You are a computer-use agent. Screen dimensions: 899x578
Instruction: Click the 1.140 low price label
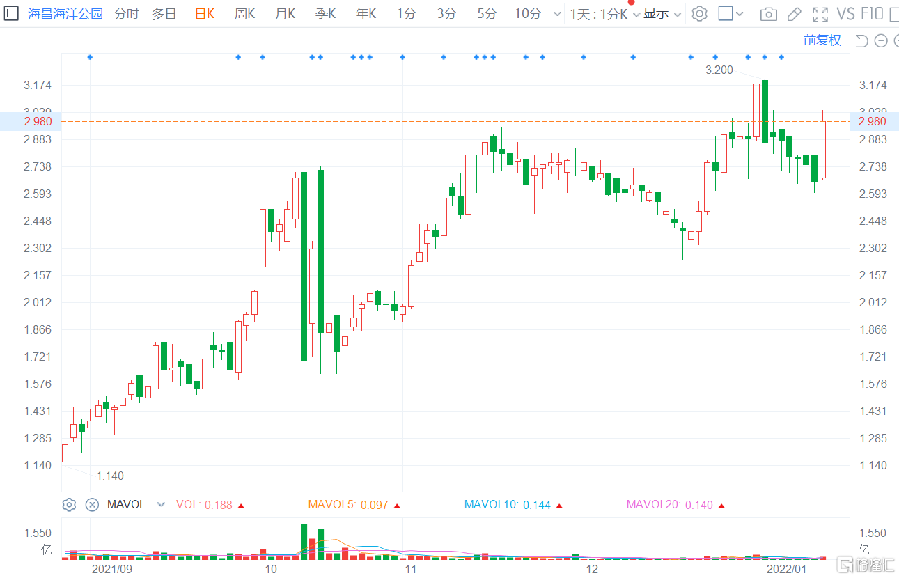[x=110, y=476]
